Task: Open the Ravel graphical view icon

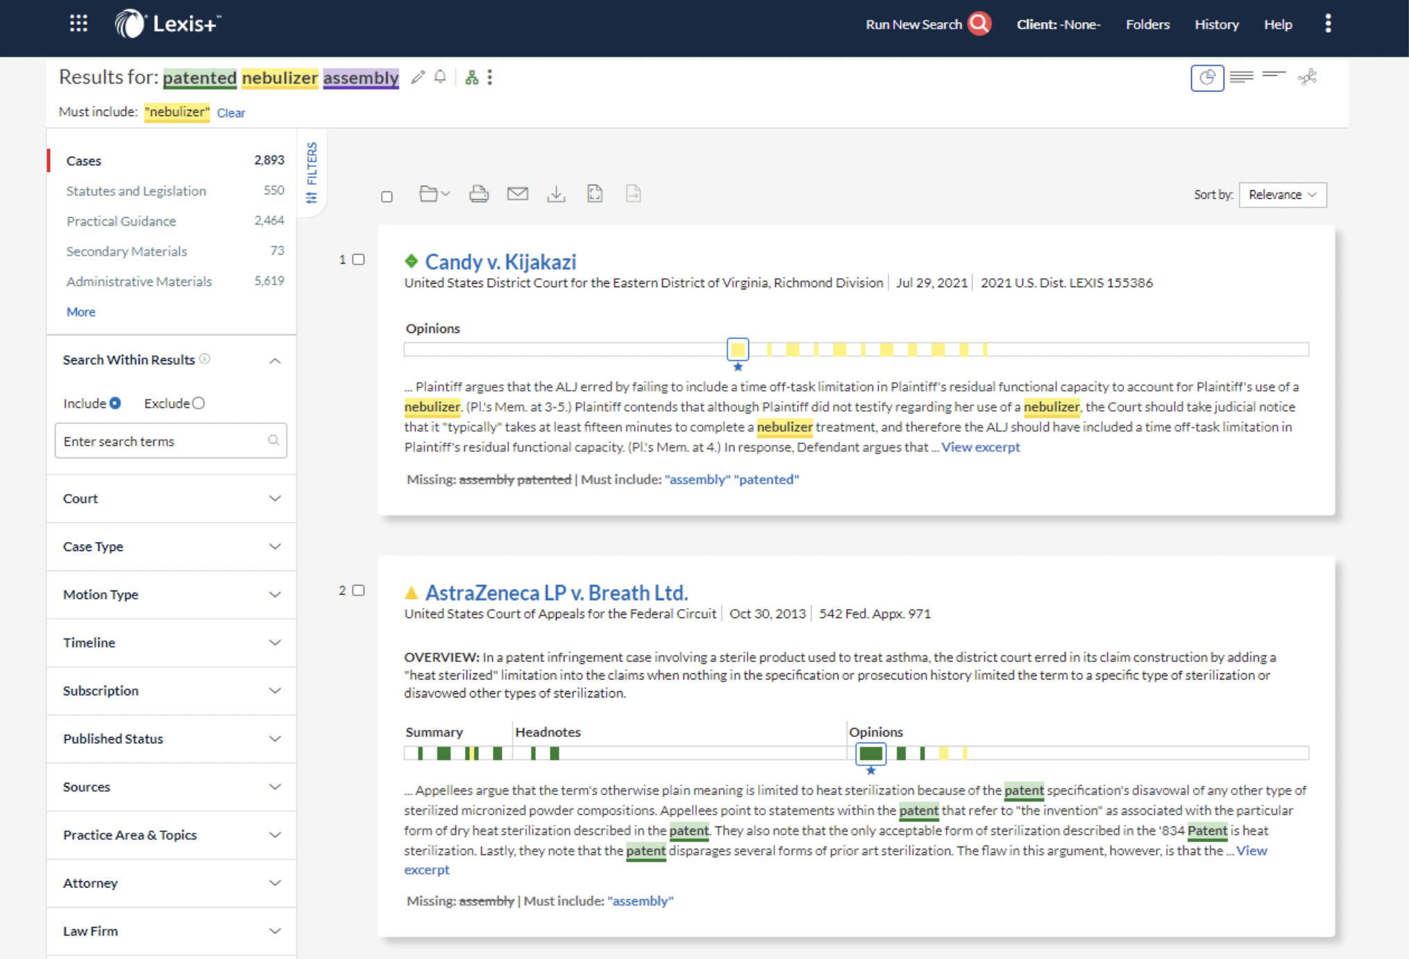Action: 1308,77
